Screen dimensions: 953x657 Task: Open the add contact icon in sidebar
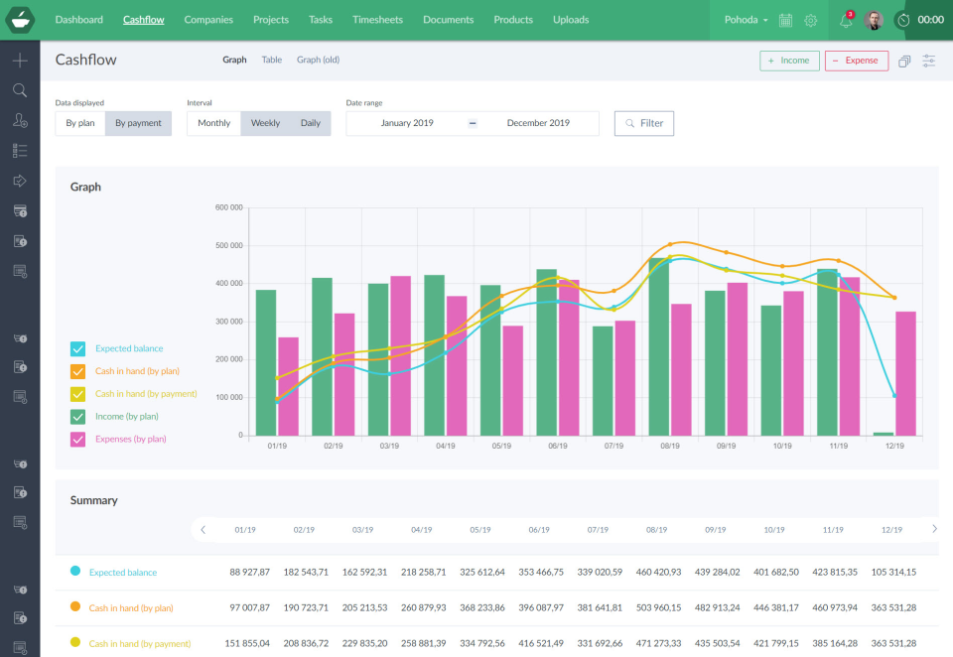[x=20, y=120]
